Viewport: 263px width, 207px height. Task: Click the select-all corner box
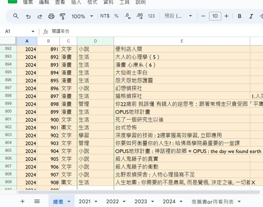click(x=8, y=41)
